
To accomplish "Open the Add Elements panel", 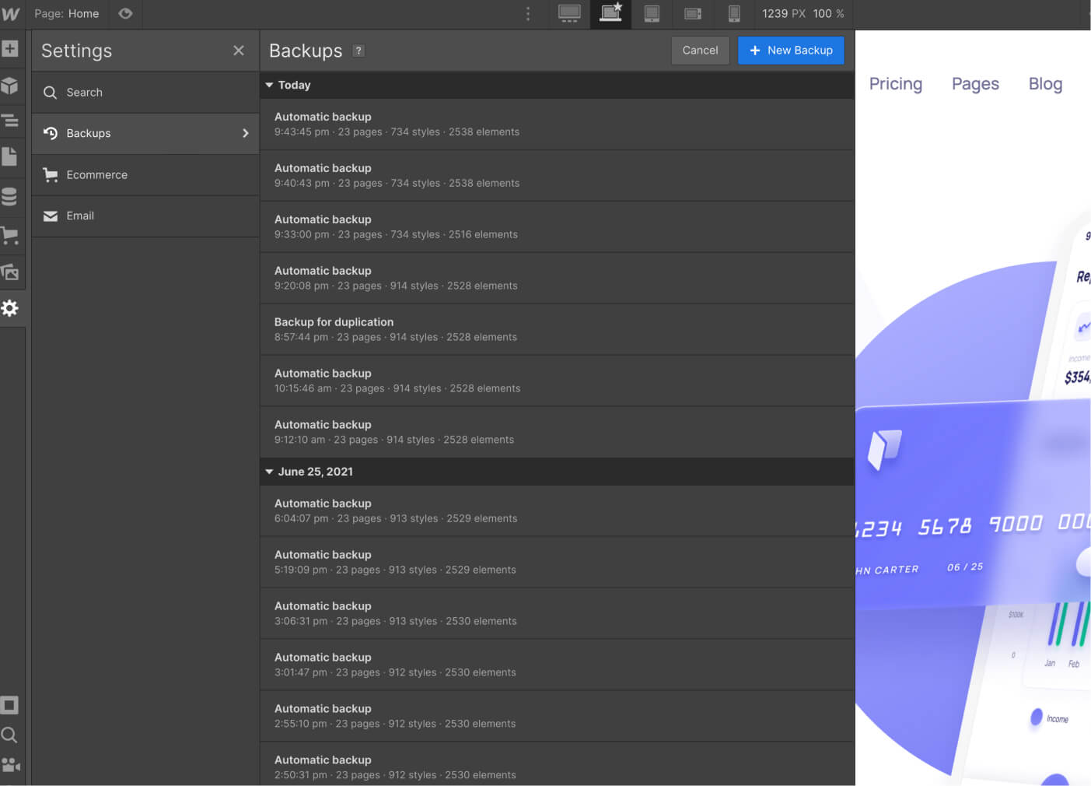I will [x=11, y=49].
